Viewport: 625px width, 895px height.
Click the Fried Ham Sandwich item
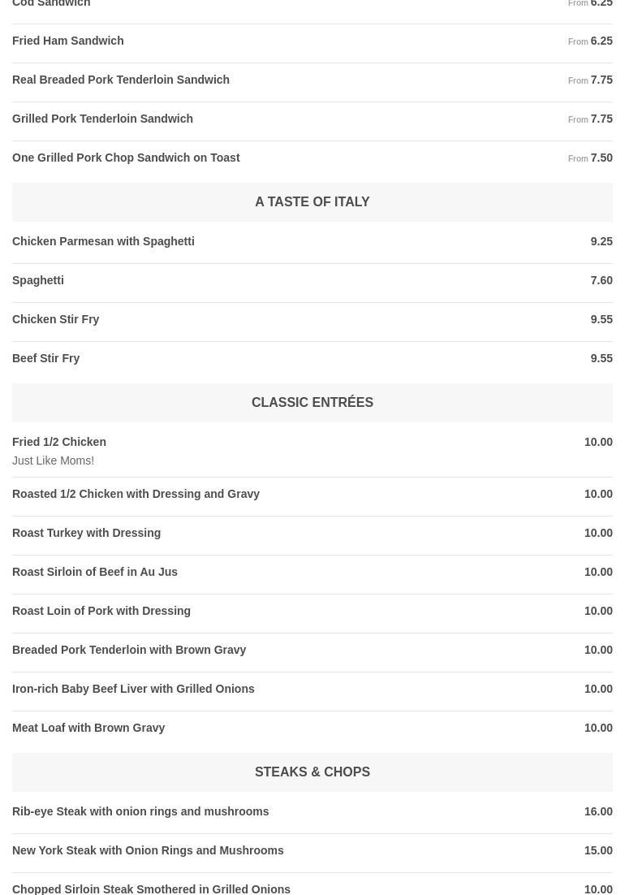coord(68,41)
